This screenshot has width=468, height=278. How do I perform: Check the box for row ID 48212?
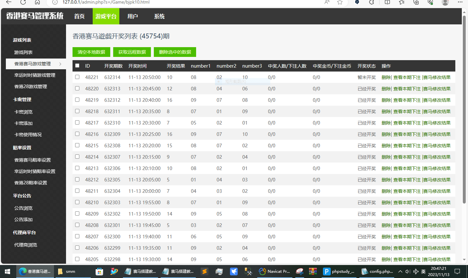click(x=77, y=179)
